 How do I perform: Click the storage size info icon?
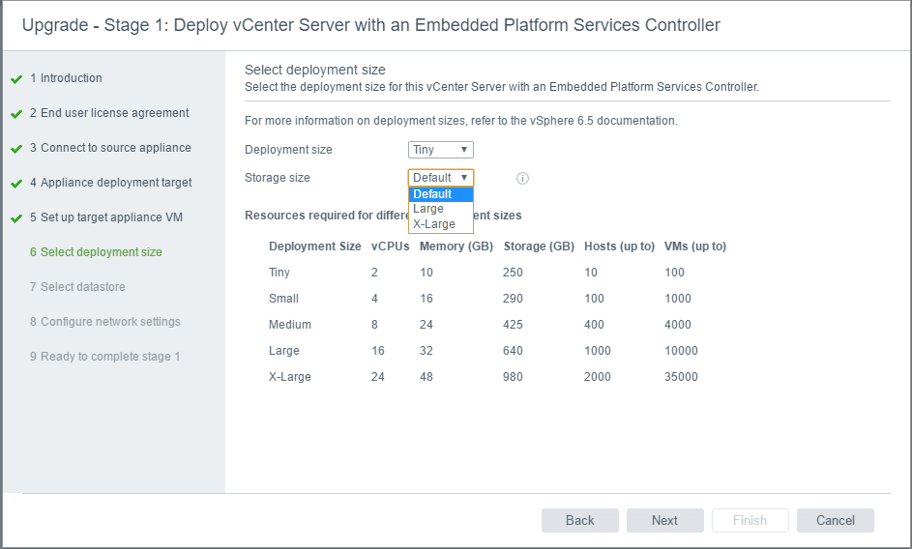[x=522, y=178]
